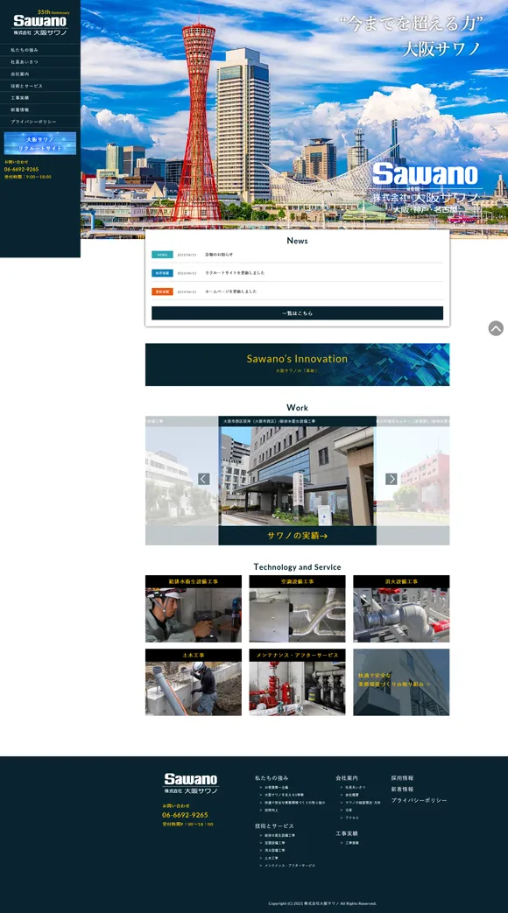This screenshot has height=913, width=508.
Task: Open the Sawano's Innovation banner
Action: click(297, 364)
